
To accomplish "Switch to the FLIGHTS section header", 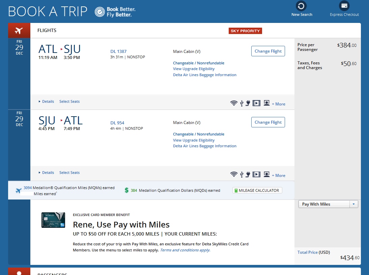I will pyautogui.click(x=47, y=30).
